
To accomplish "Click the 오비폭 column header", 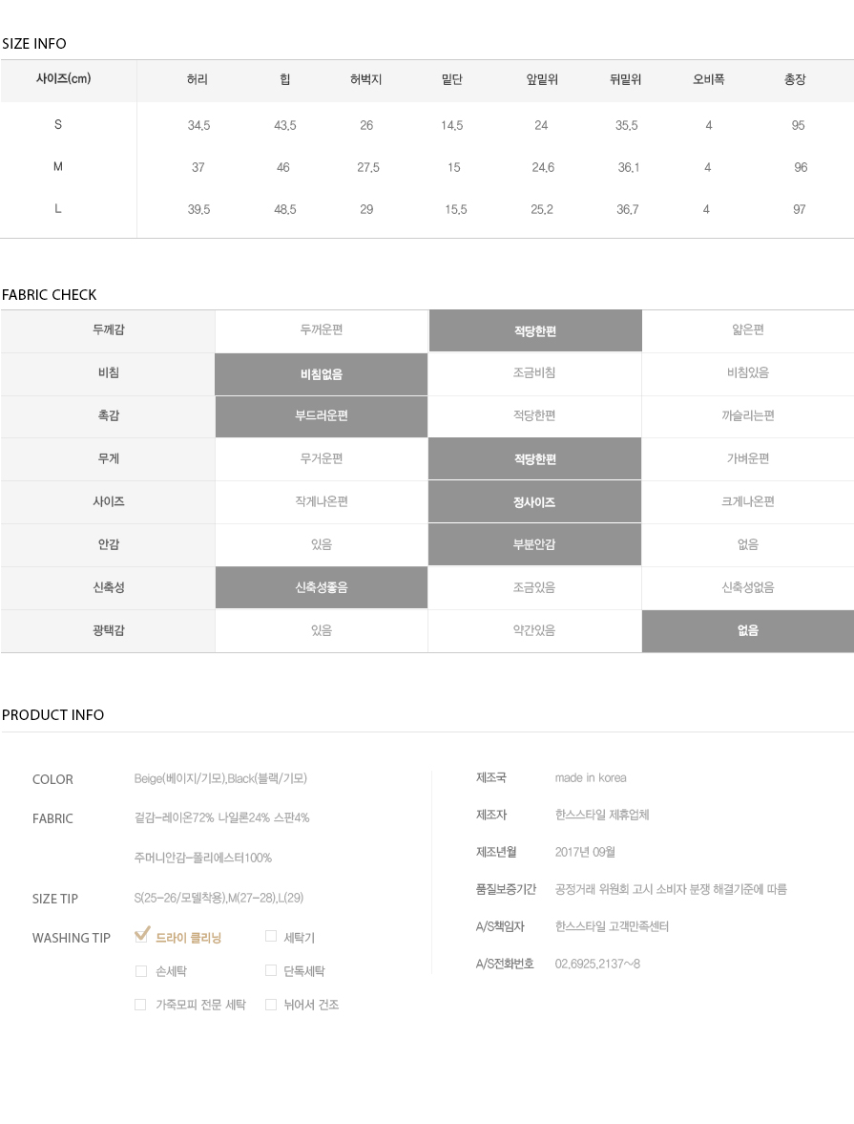I will 709,79.
